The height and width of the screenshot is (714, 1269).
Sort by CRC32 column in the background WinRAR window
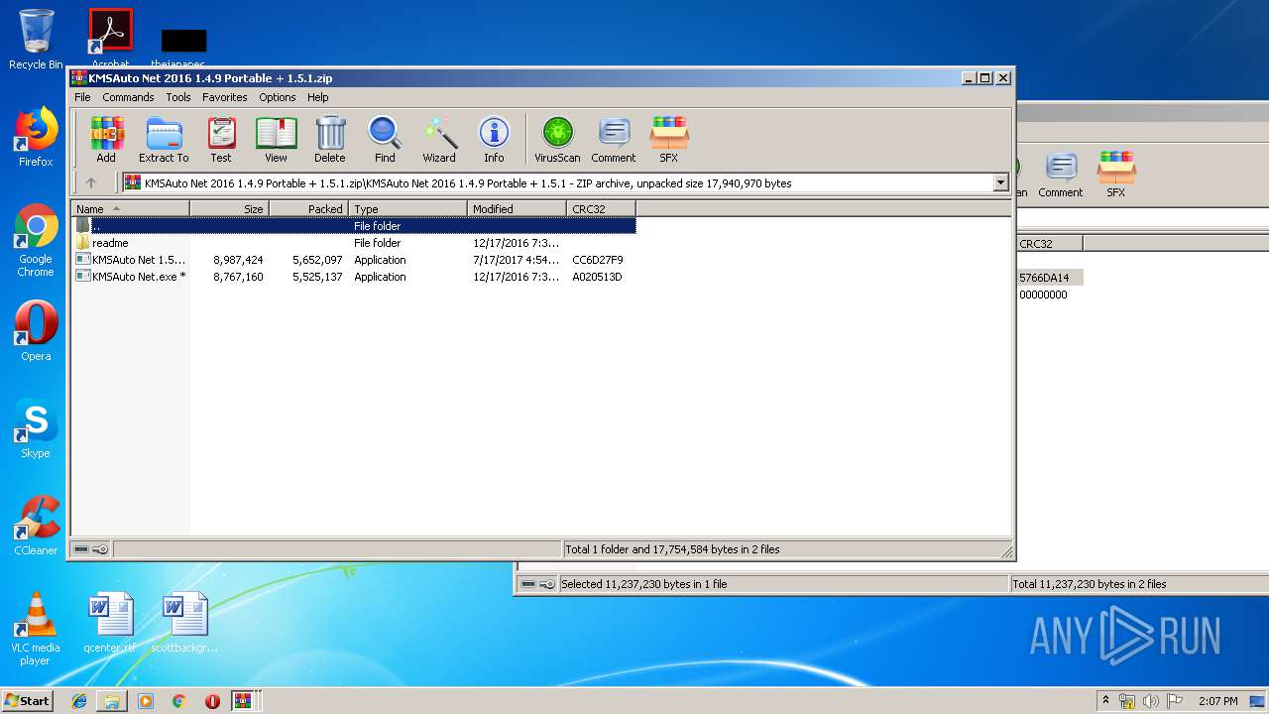tap(1049, 243)
